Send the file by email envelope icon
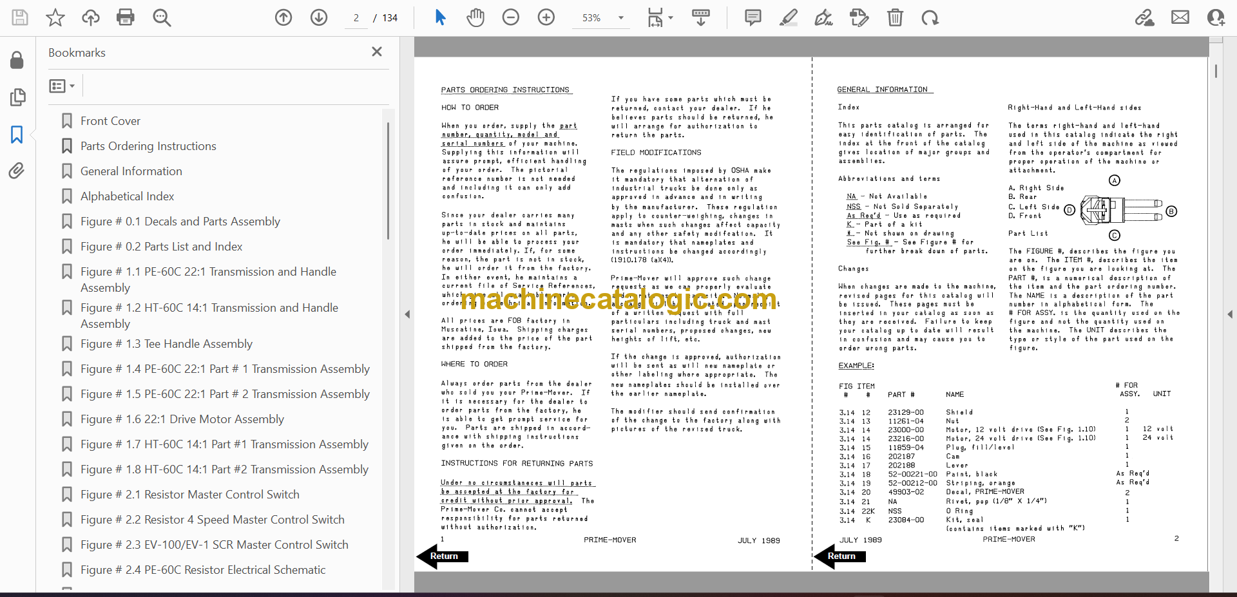This screenshot has height=597, width=1237. [1180, 17]
